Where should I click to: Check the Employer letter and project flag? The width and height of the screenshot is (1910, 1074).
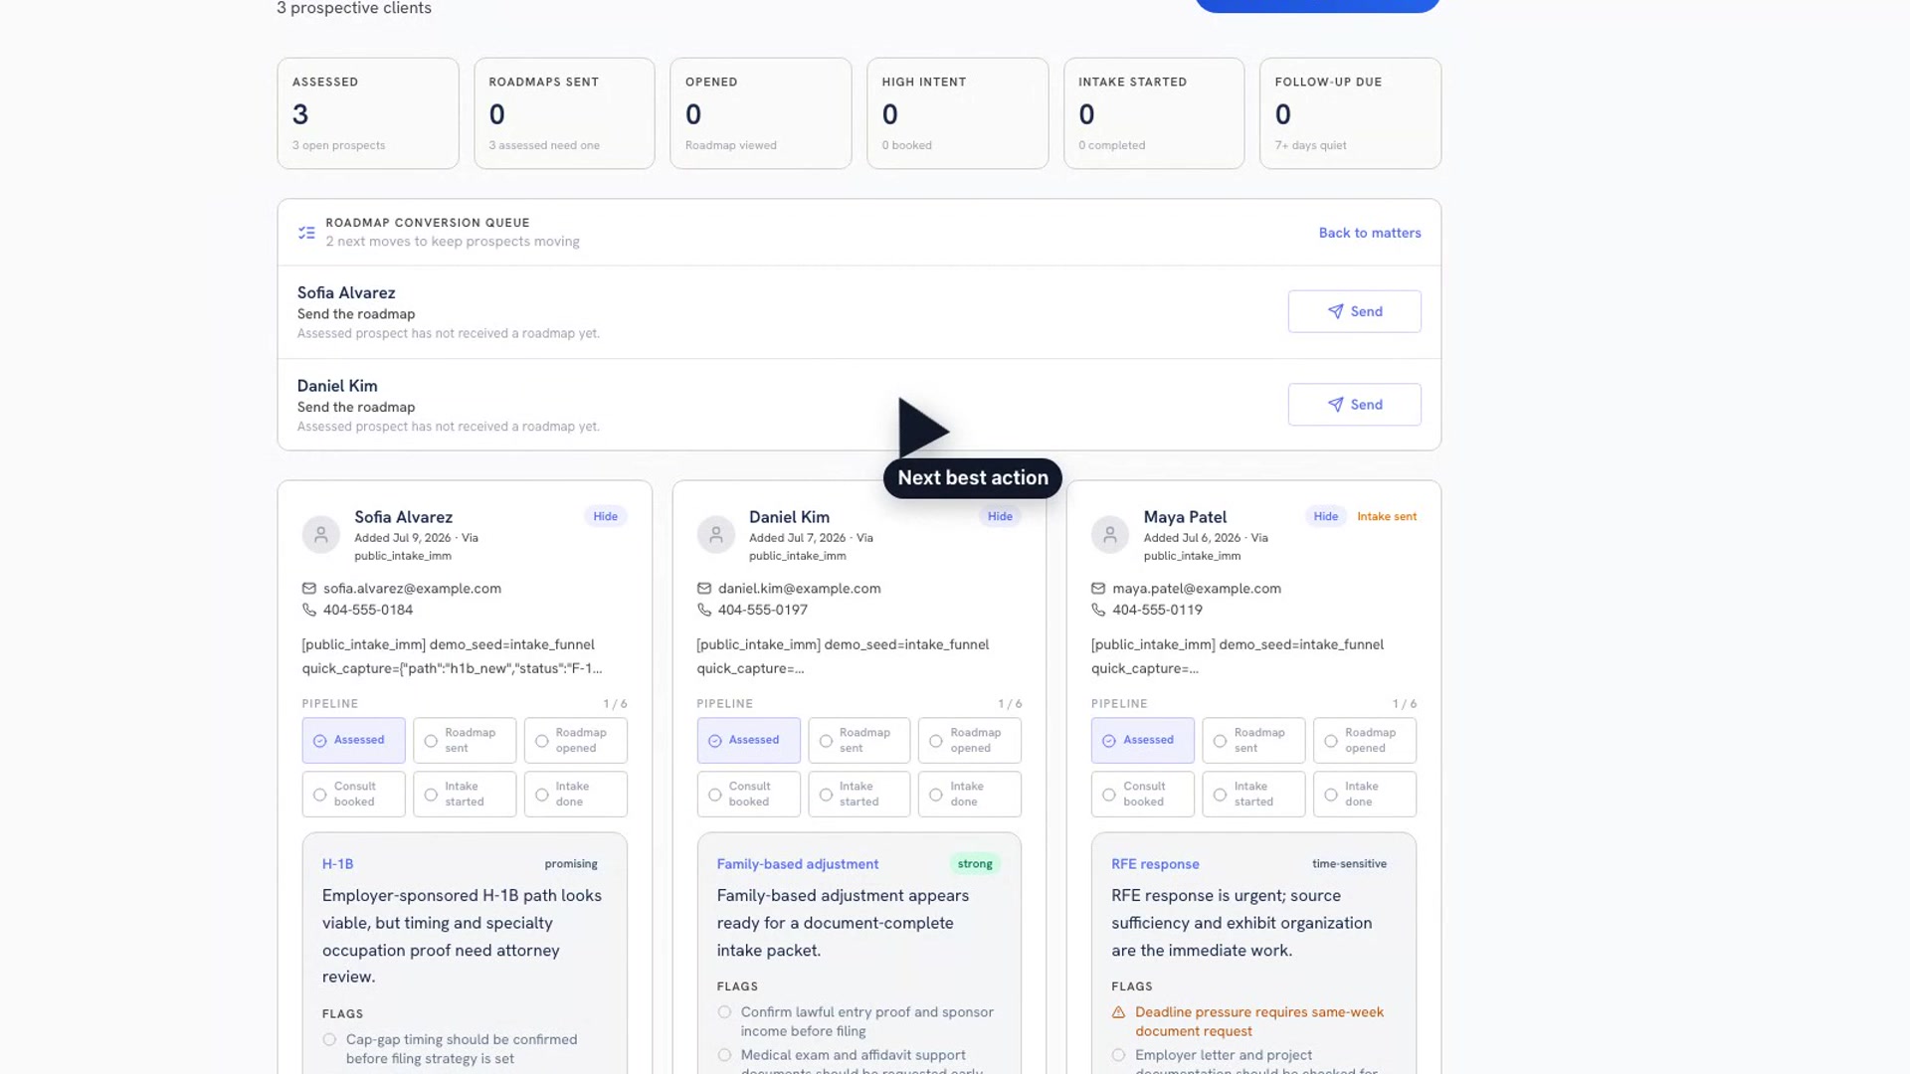click(1118, 1055)
